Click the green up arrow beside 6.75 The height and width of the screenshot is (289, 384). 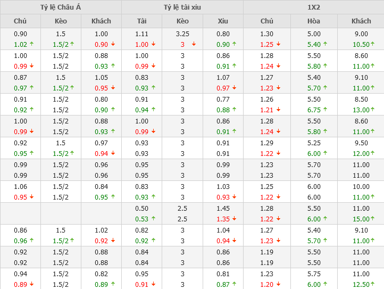tap(325, 110)
